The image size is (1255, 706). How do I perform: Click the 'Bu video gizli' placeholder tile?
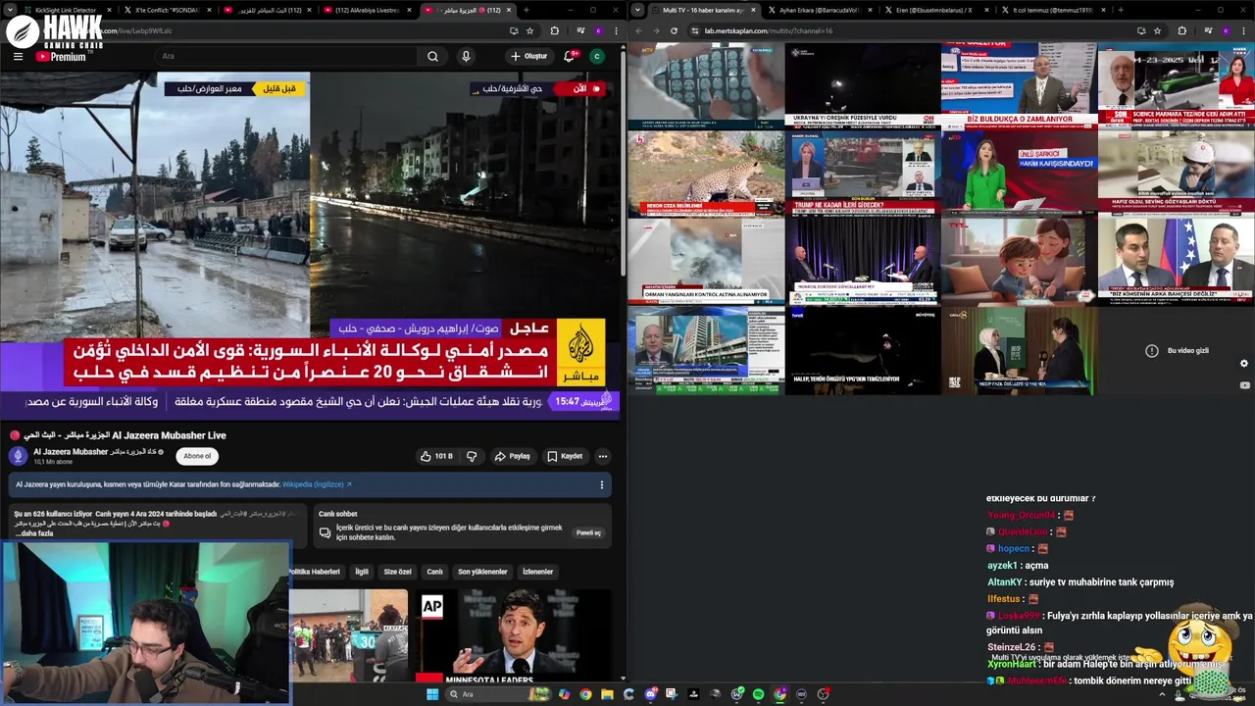click(x=1177, y=351)
